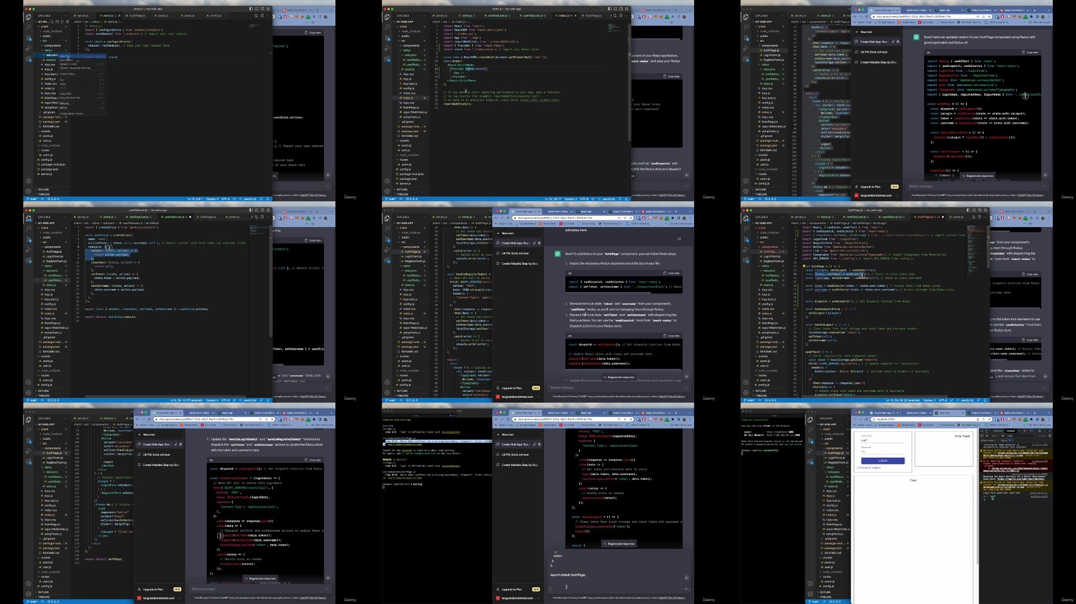Click Refresh Explorer icon in store.js frame header

[62, 22]
